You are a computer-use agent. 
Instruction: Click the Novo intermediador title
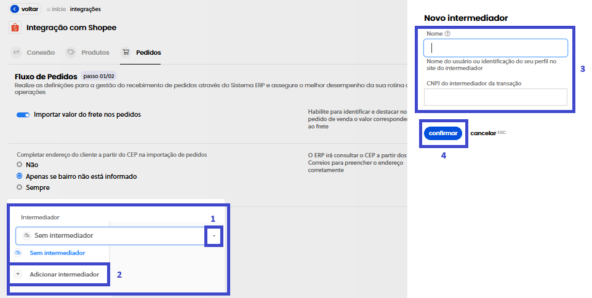point(466,18)
